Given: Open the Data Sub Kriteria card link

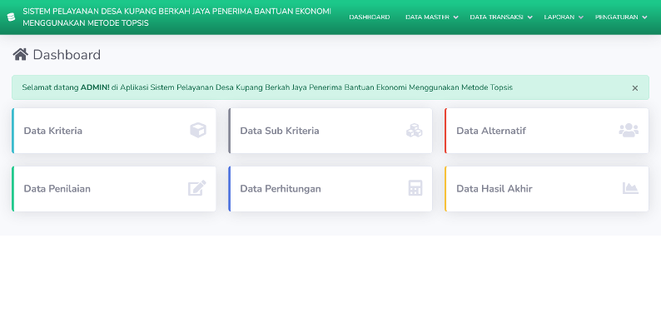Looking at the screenshot, I should pyautogui.click(x=330, y=131).
